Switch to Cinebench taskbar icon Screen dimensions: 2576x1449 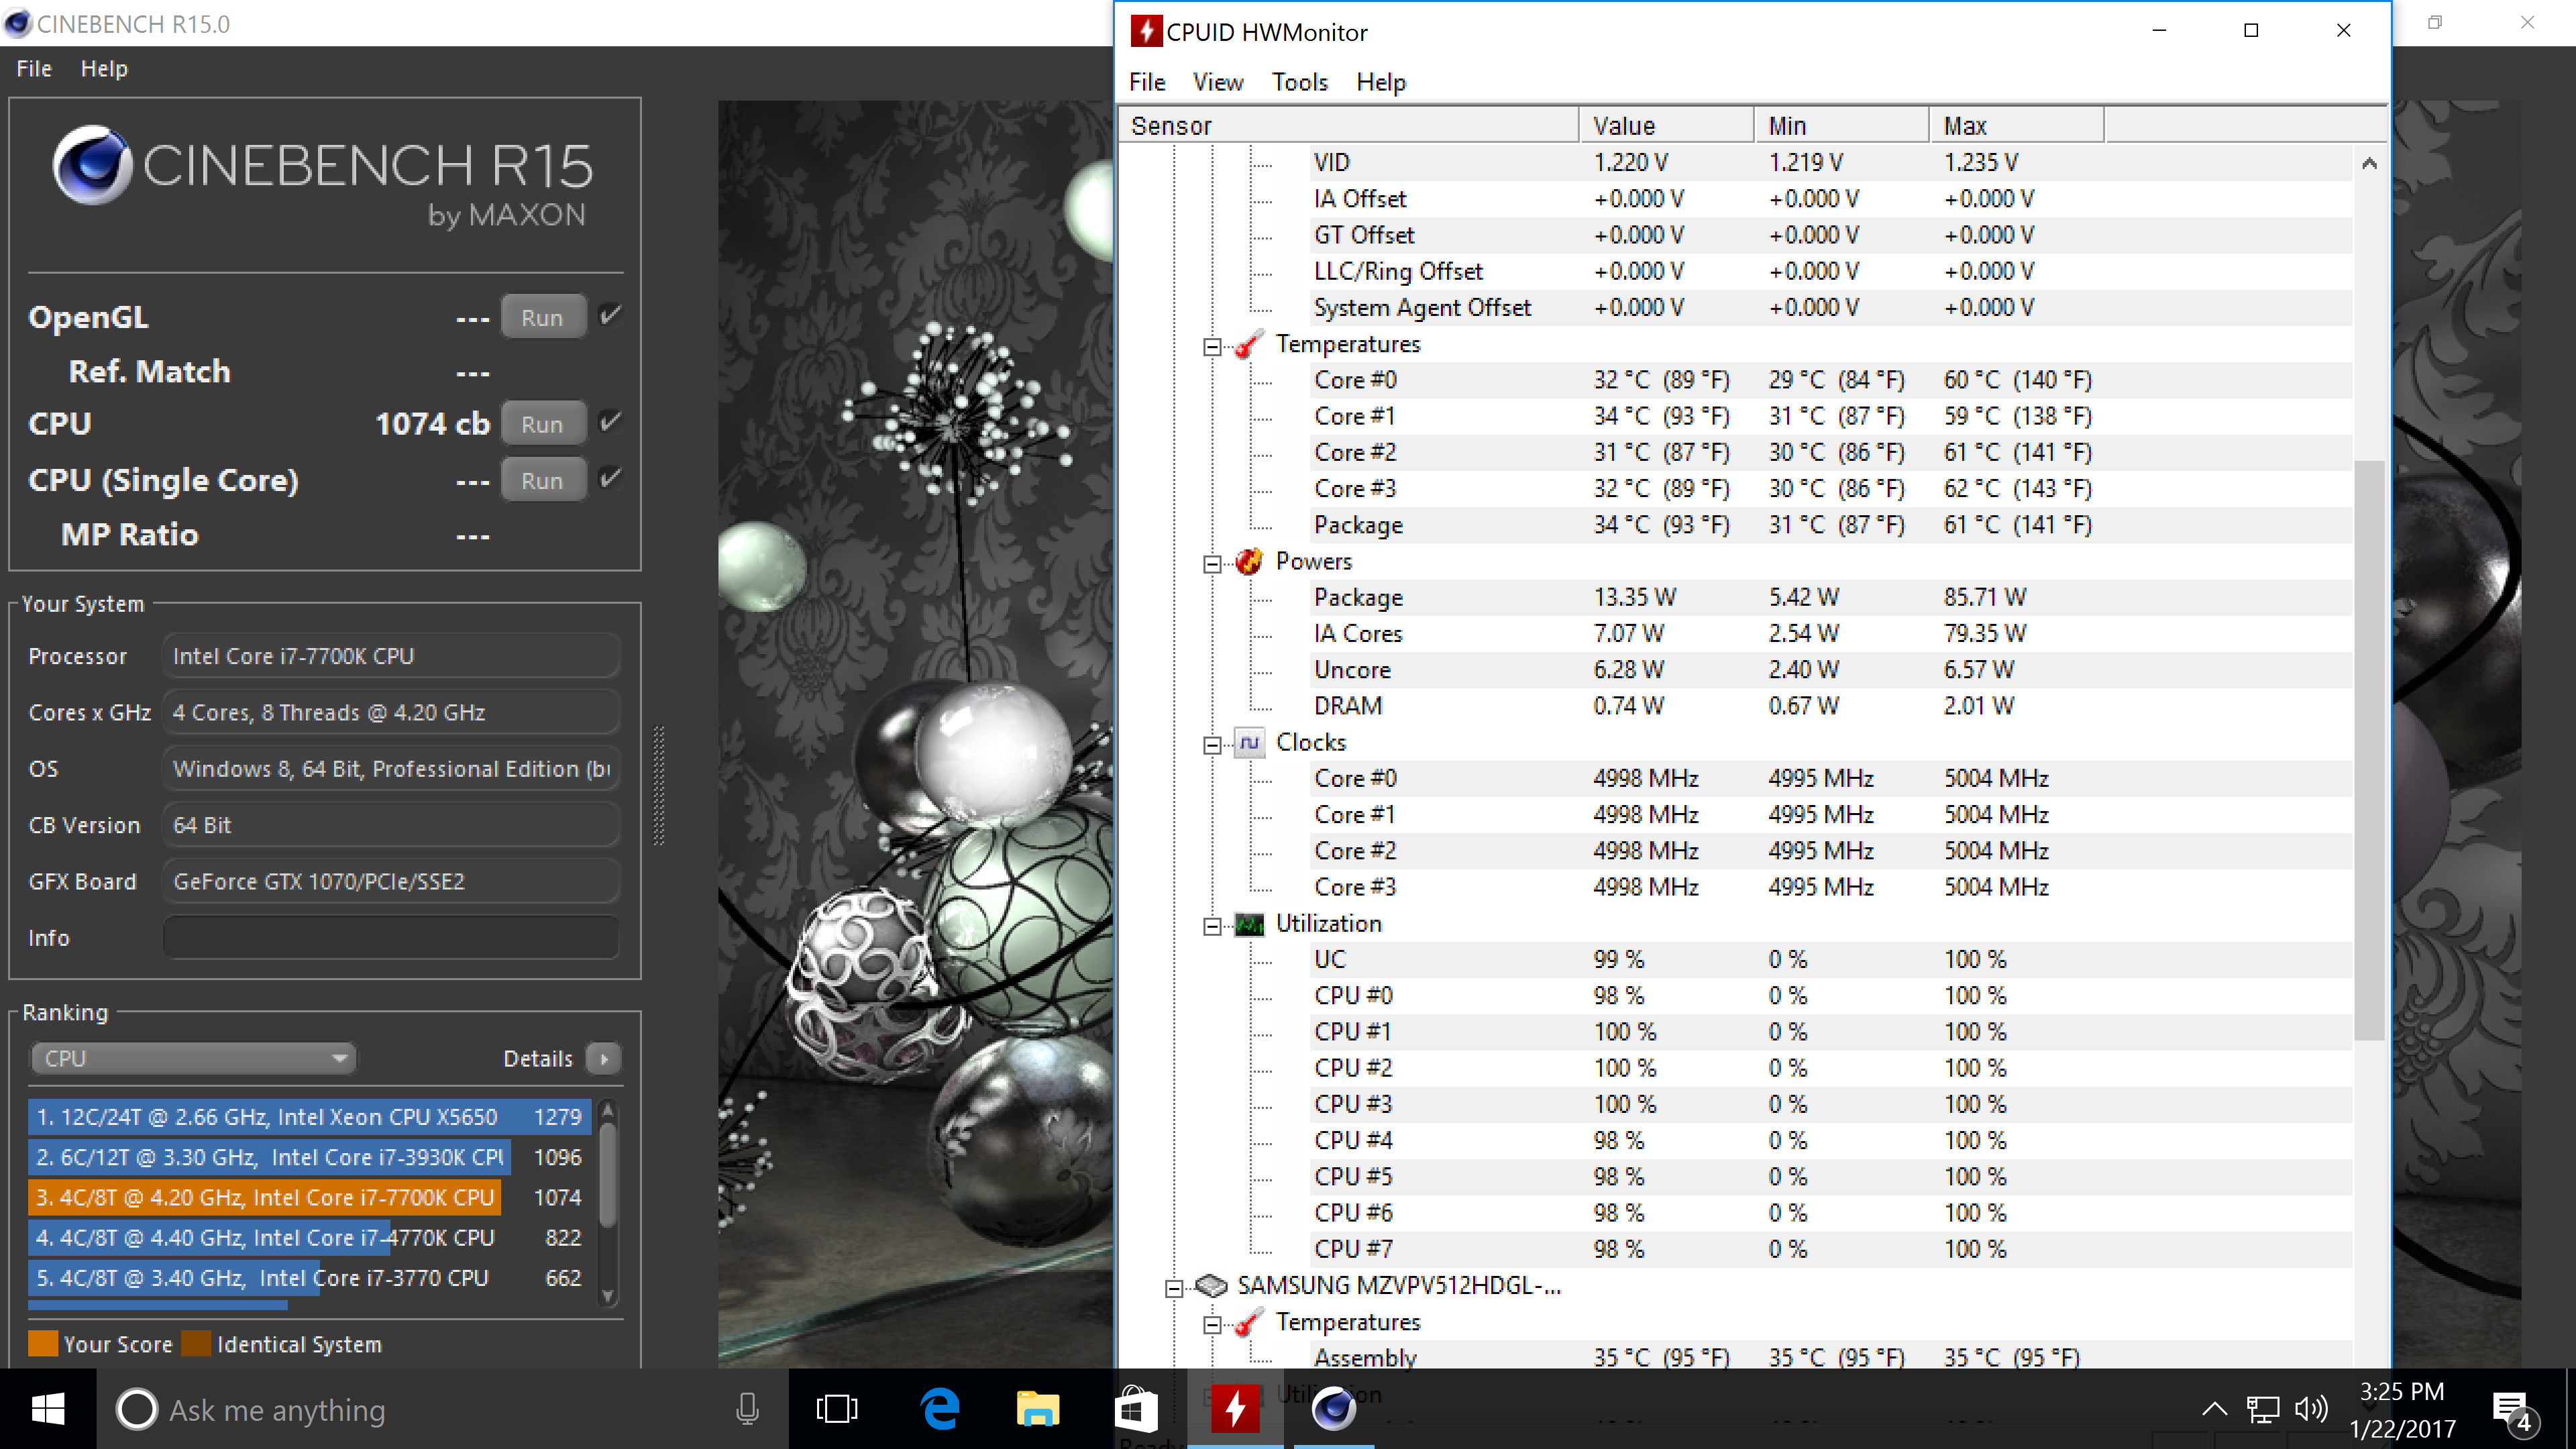tap(1334, 1410)
